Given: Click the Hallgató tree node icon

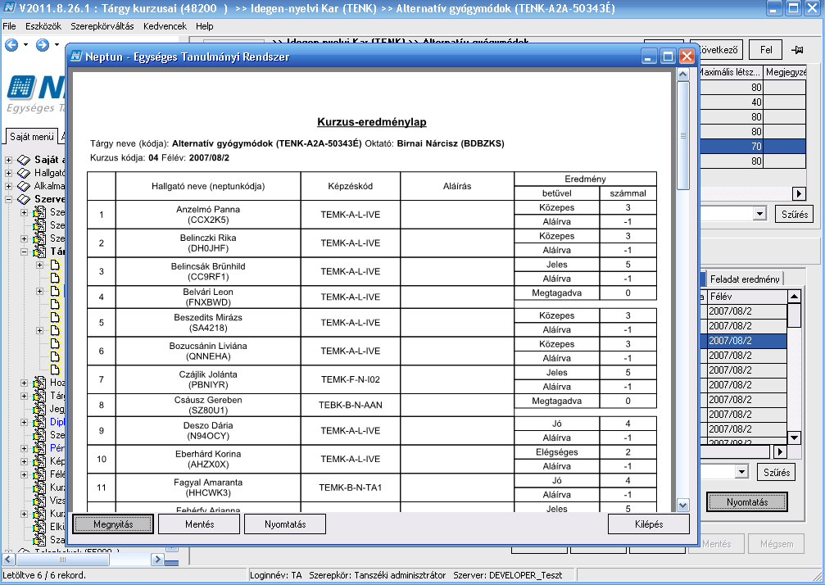Looking at the screenshot, I should tap(24, 173).
